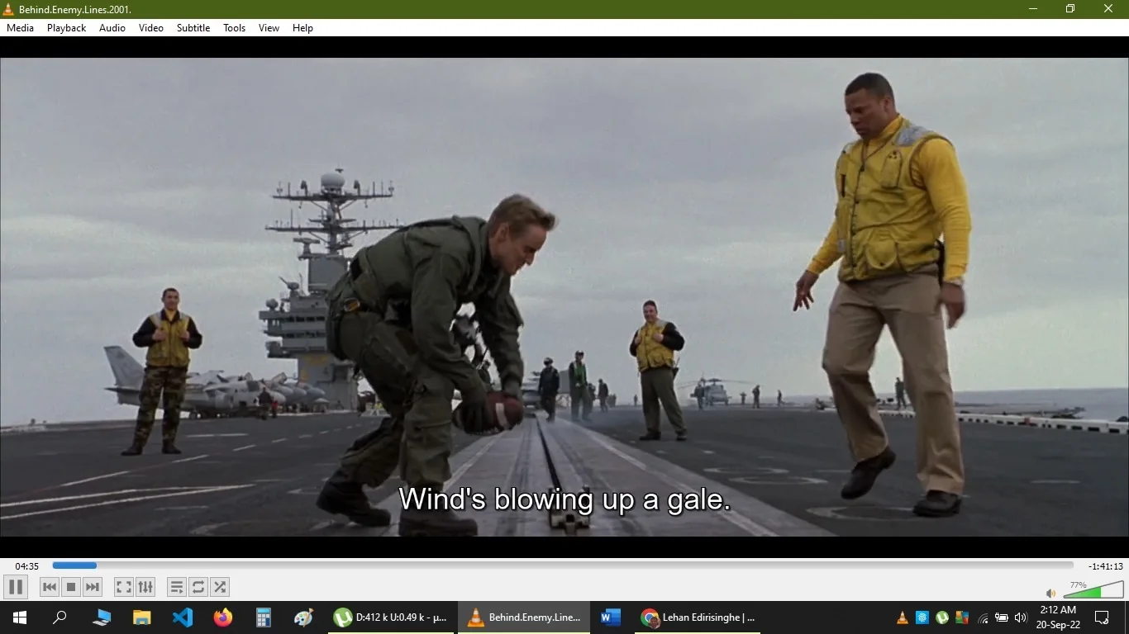Toggle random shuffle playback
1129x634 pixels.
coord(220,587)
